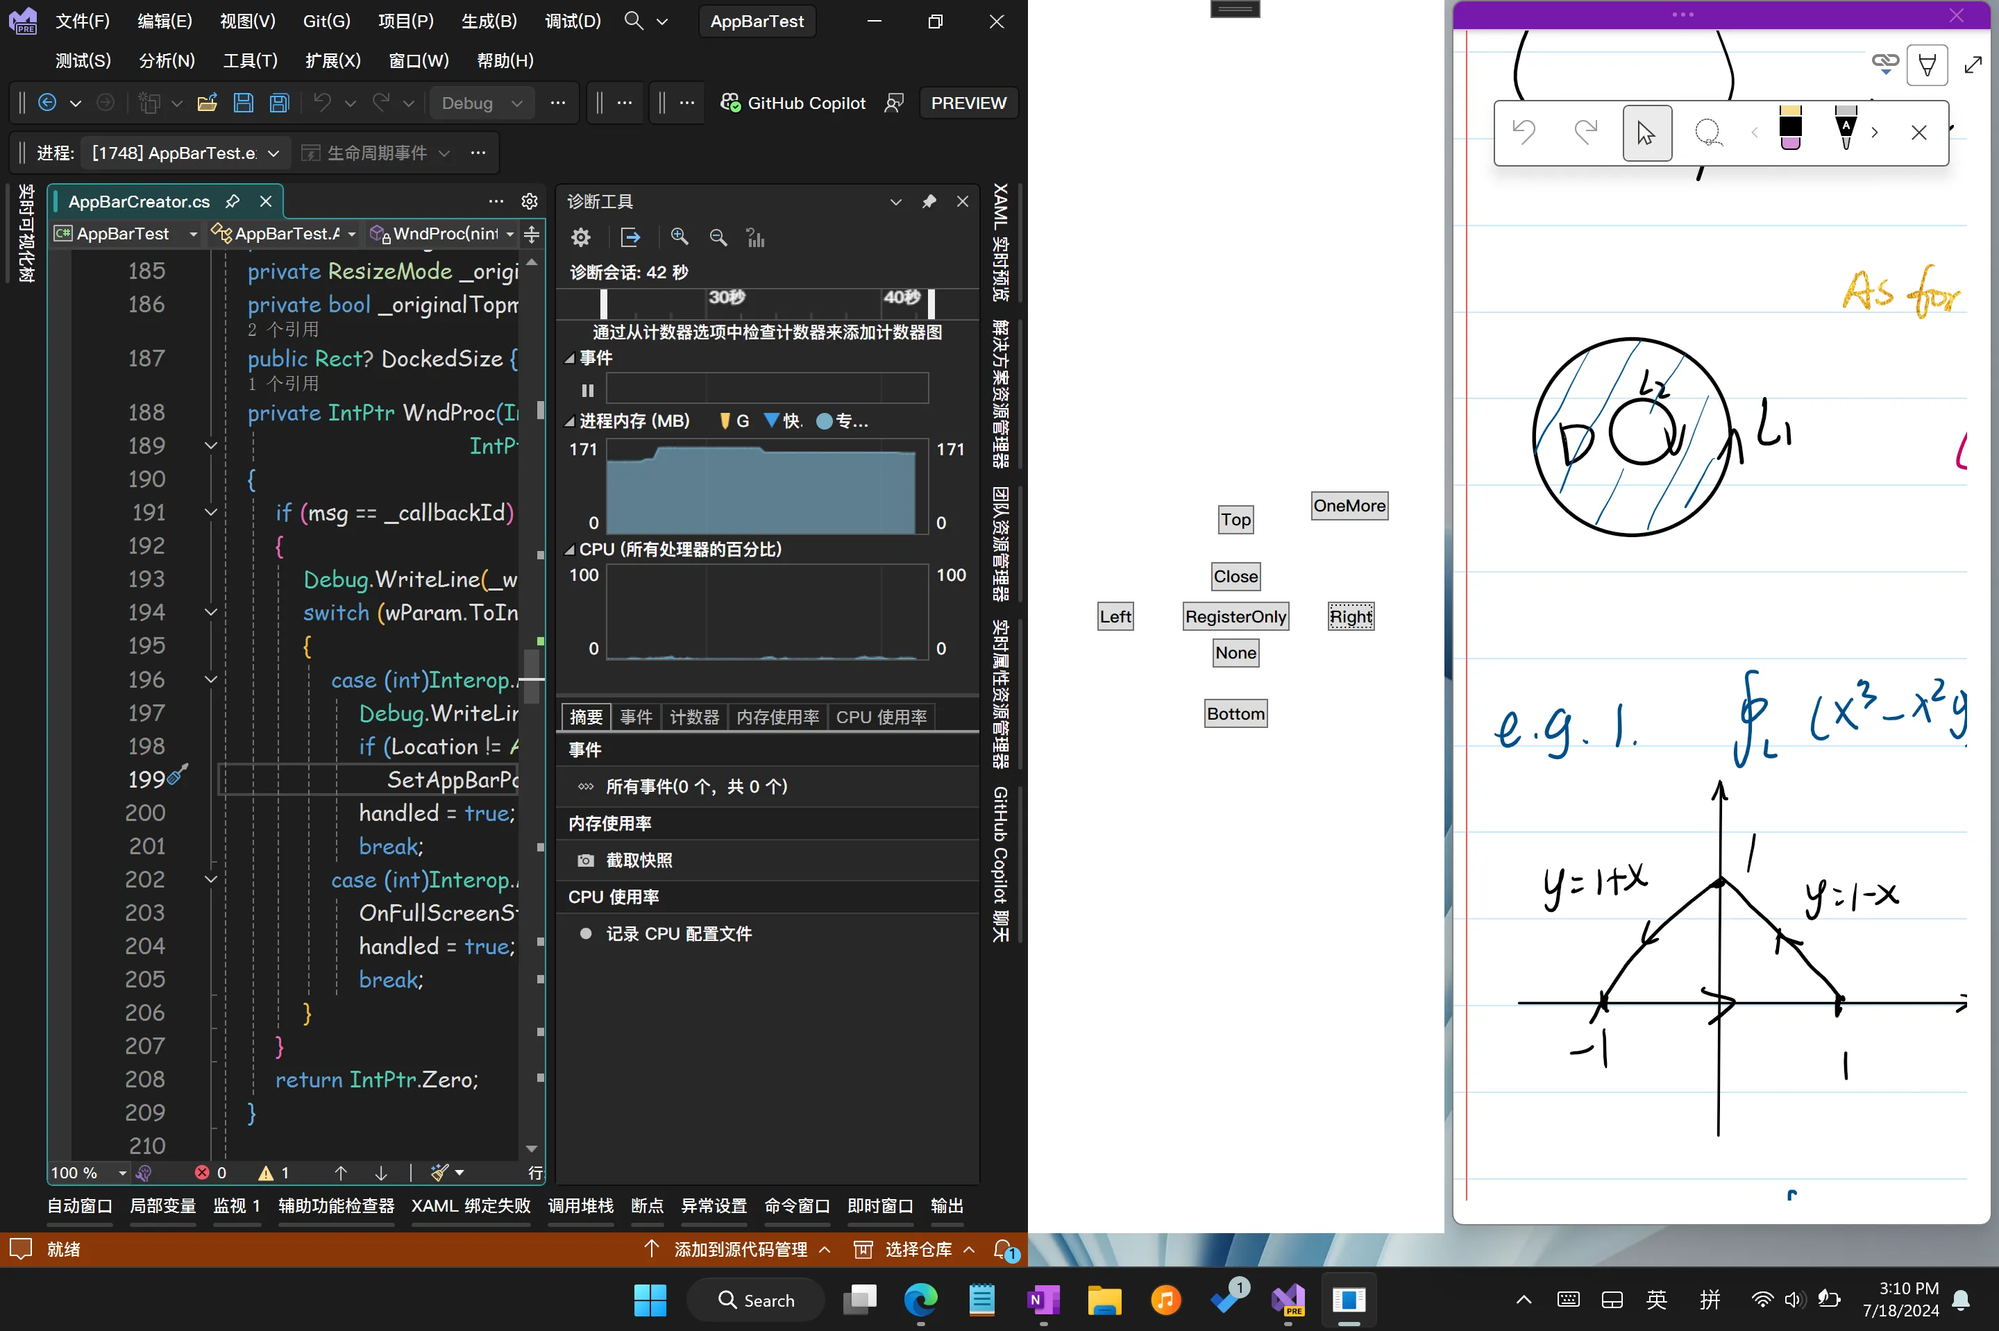This screenshot has height=1331, width=1999.
Task: Open the 调试(D) menu
Action: click(572, 22)
